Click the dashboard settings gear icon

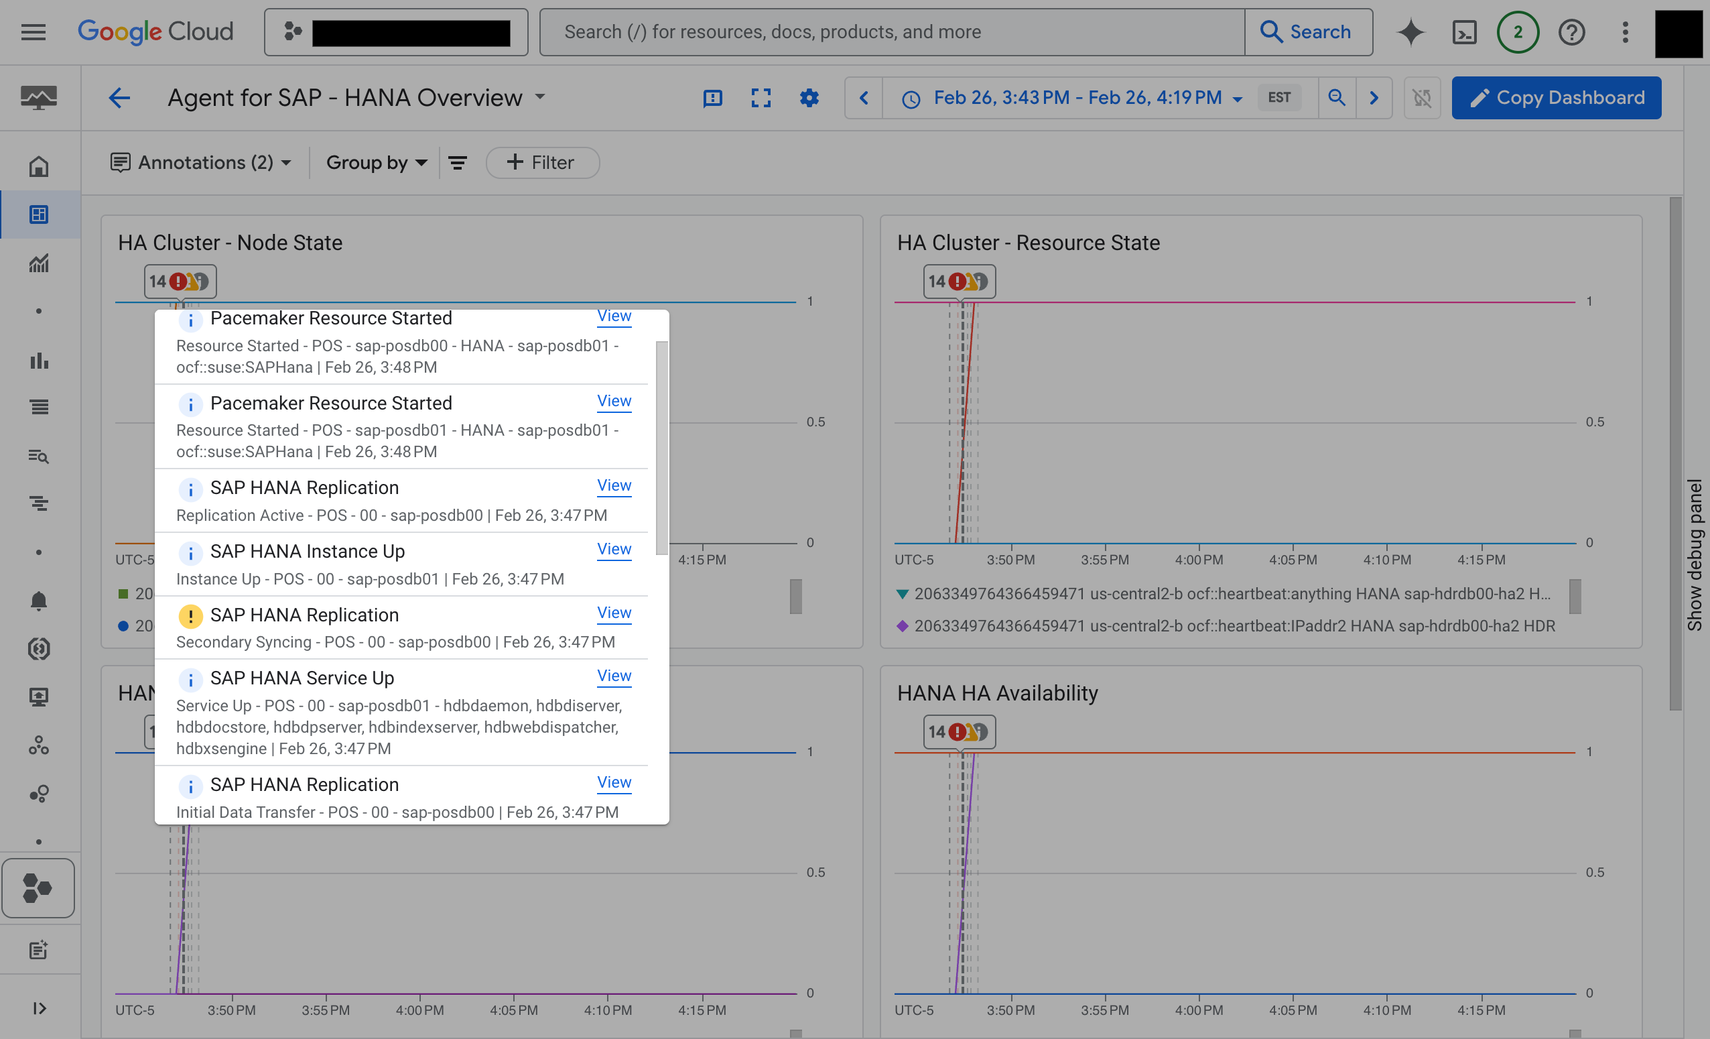[809, 98]
